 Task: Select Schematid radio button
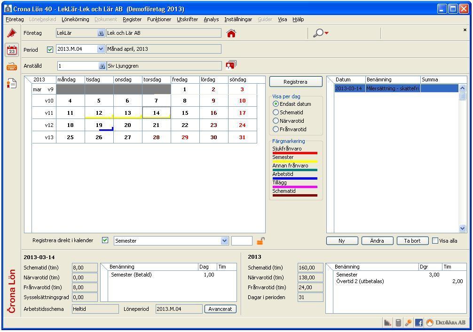276,112
